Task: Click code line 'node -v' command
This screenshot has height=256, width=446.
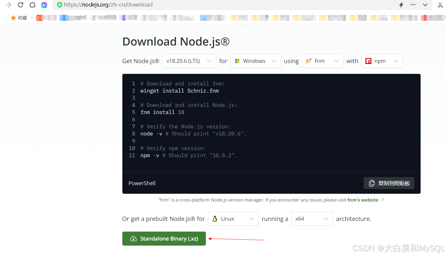Action: (151, 134)
